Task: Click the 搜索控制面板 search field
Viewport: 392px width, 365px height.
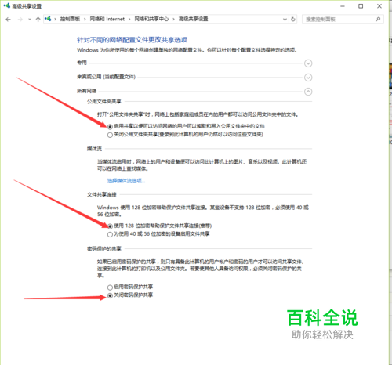Action: [343, 20]
